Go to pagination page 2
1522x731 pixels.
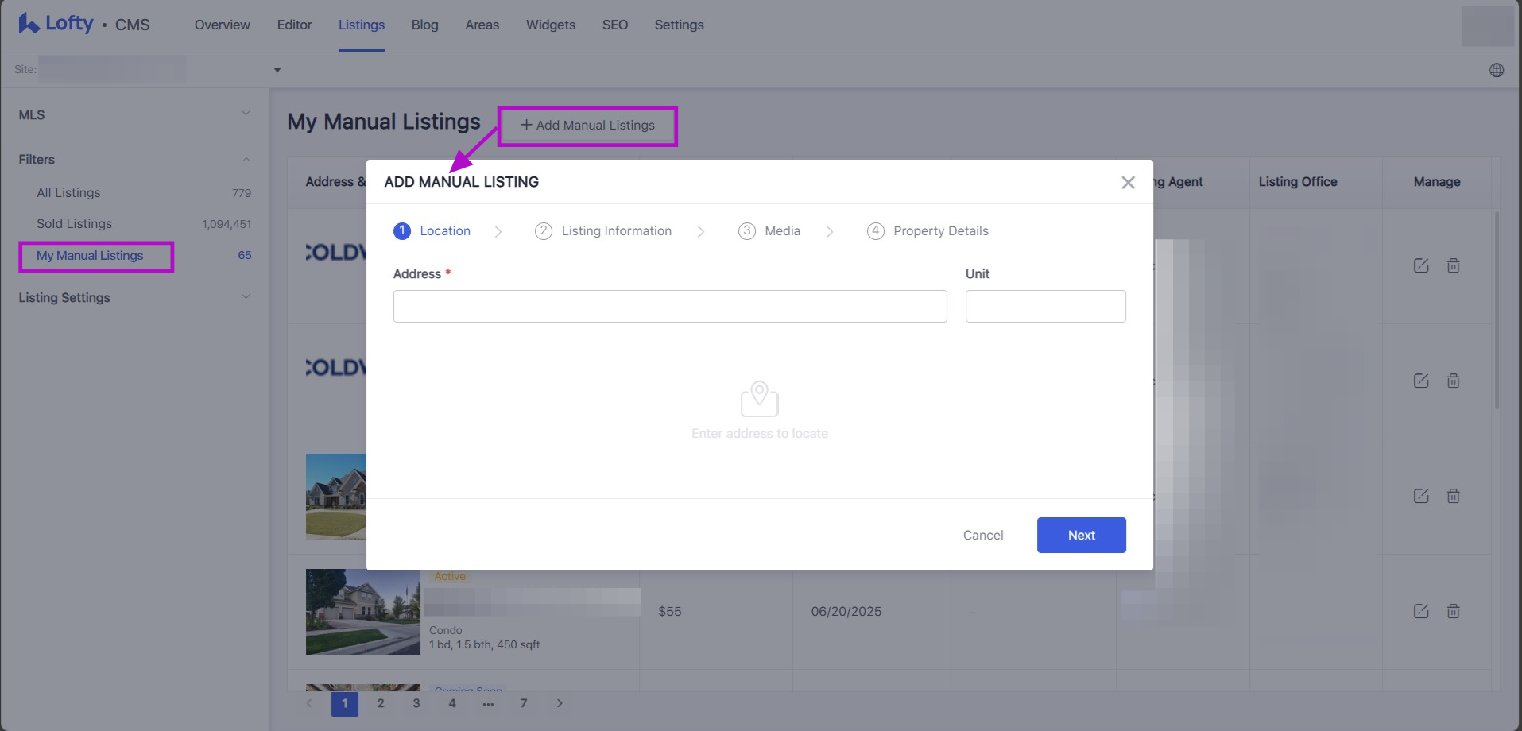pos(381,703)
